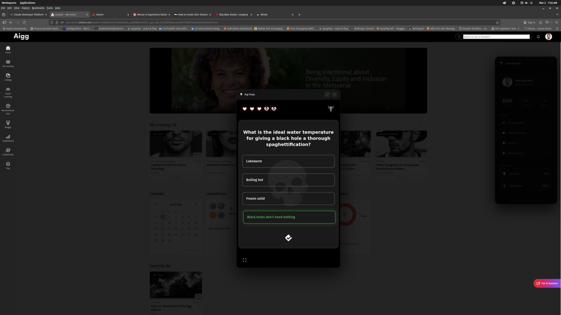Open the user profile avatar menu
The image size is (561, 315).
click(549, 37)
